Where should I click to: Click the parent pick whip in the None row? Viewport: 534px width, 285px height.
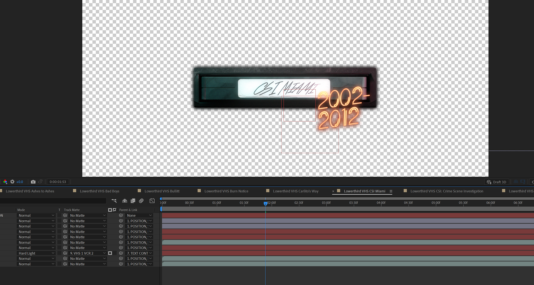[121, 215]
